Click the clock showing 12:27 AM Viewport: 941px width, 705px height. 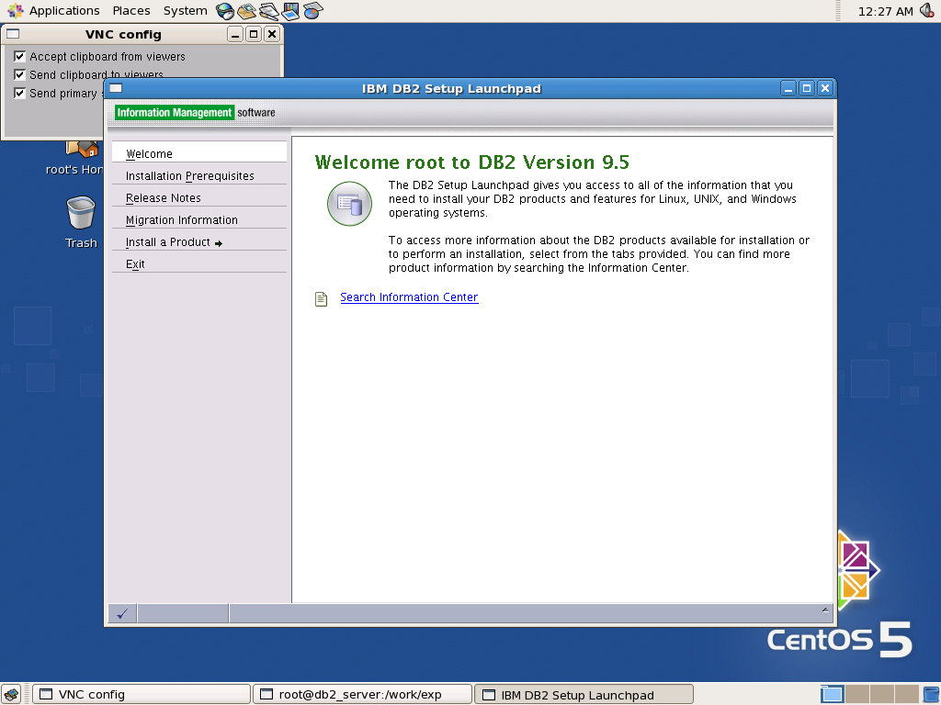(885, 11)
